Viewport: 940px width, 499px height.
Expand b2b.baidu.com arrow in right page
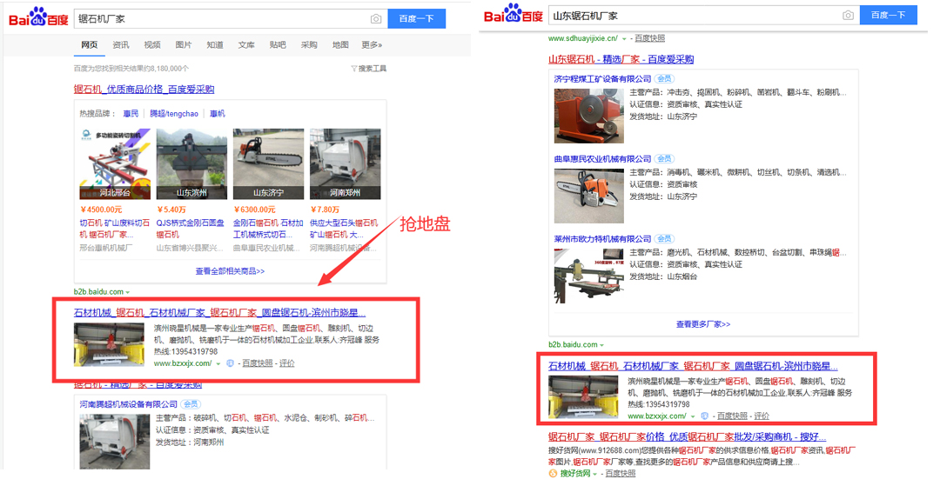pyautogui.click(x=602, y=345)
